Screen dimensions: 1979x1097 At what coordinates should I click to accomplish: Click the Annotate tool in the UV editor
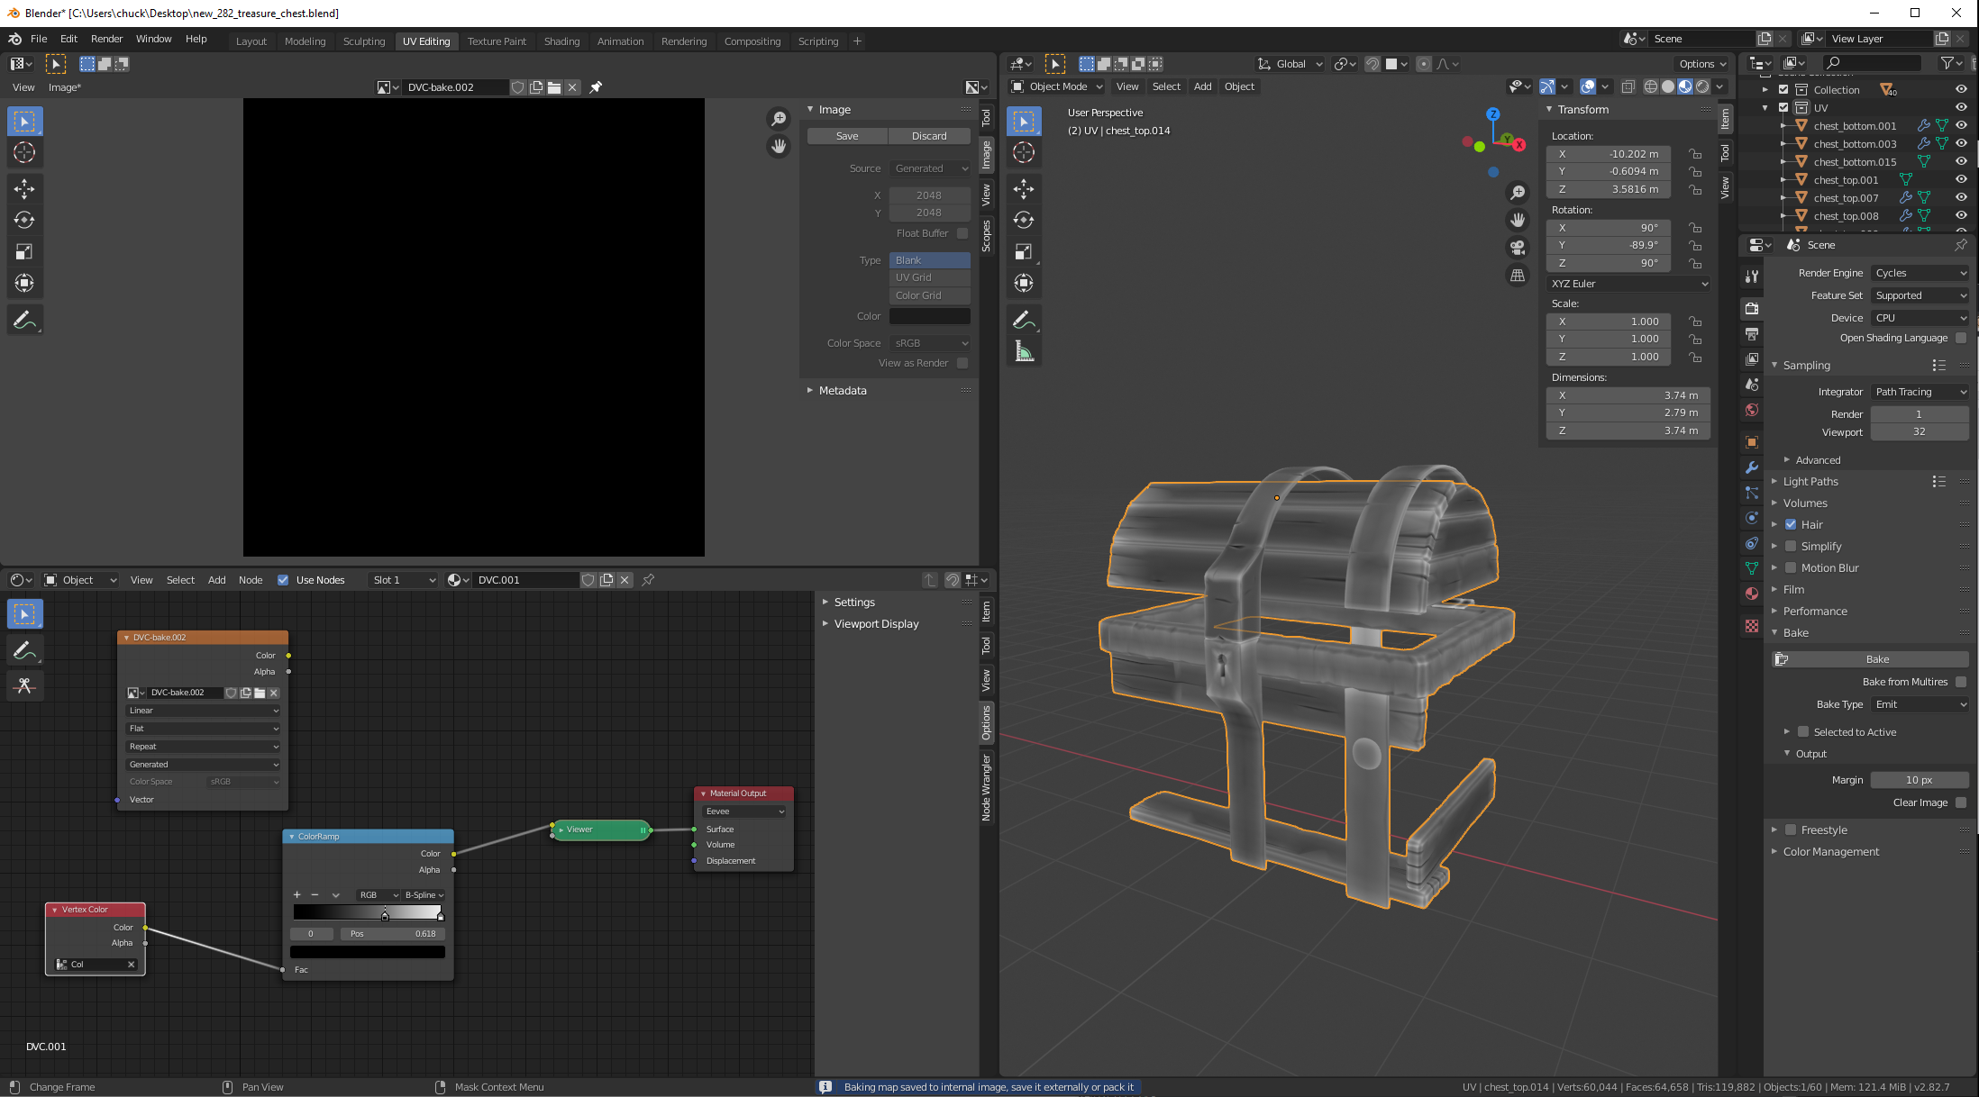[x=24, y=320]
